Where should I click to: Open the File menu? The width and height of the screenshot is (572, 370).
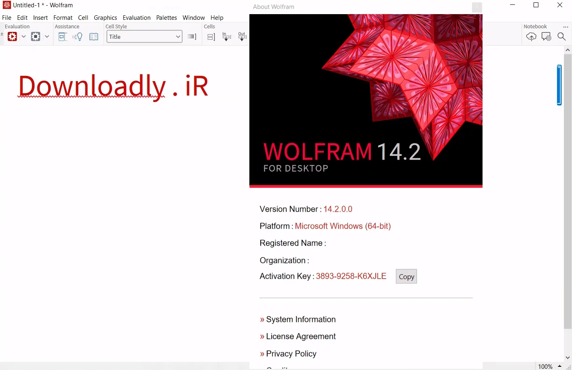[7, 18]
